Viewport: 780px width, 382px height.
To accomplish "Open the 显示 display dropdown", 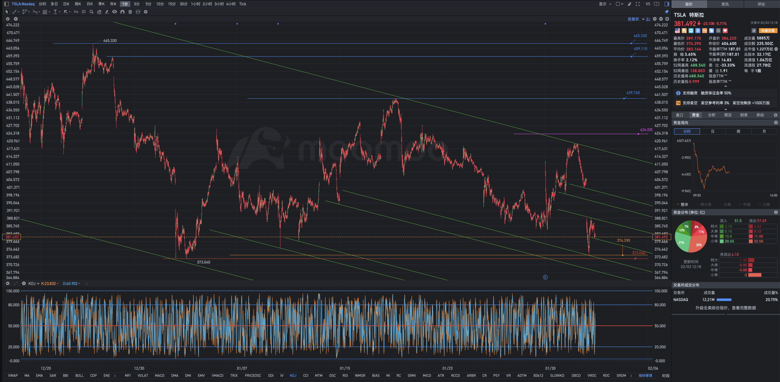I will tap(605, 4).
